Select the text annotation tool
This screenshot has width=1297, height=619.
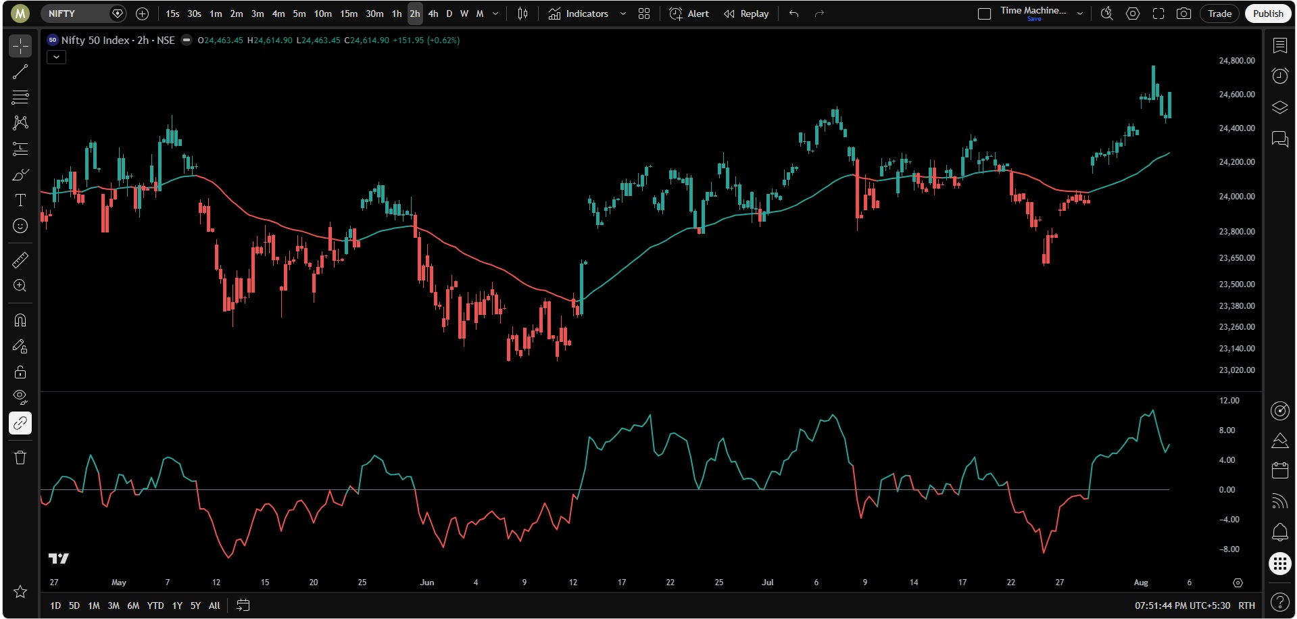pos(20,200)
